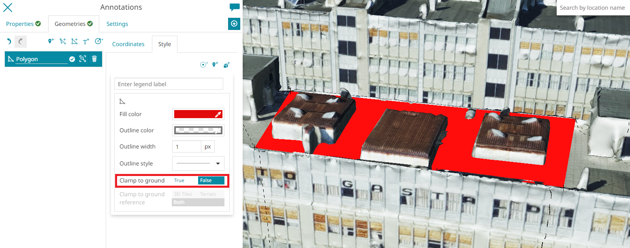Zoom to the Polygon geometry
The width and height of the screenshot is (630, 248).
coord(83,59)
